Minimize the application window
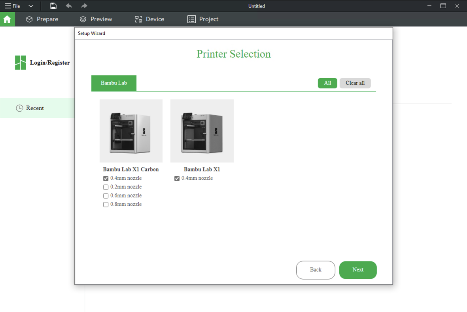The height and width of the screenshot is (312, 467). point(429,6)
